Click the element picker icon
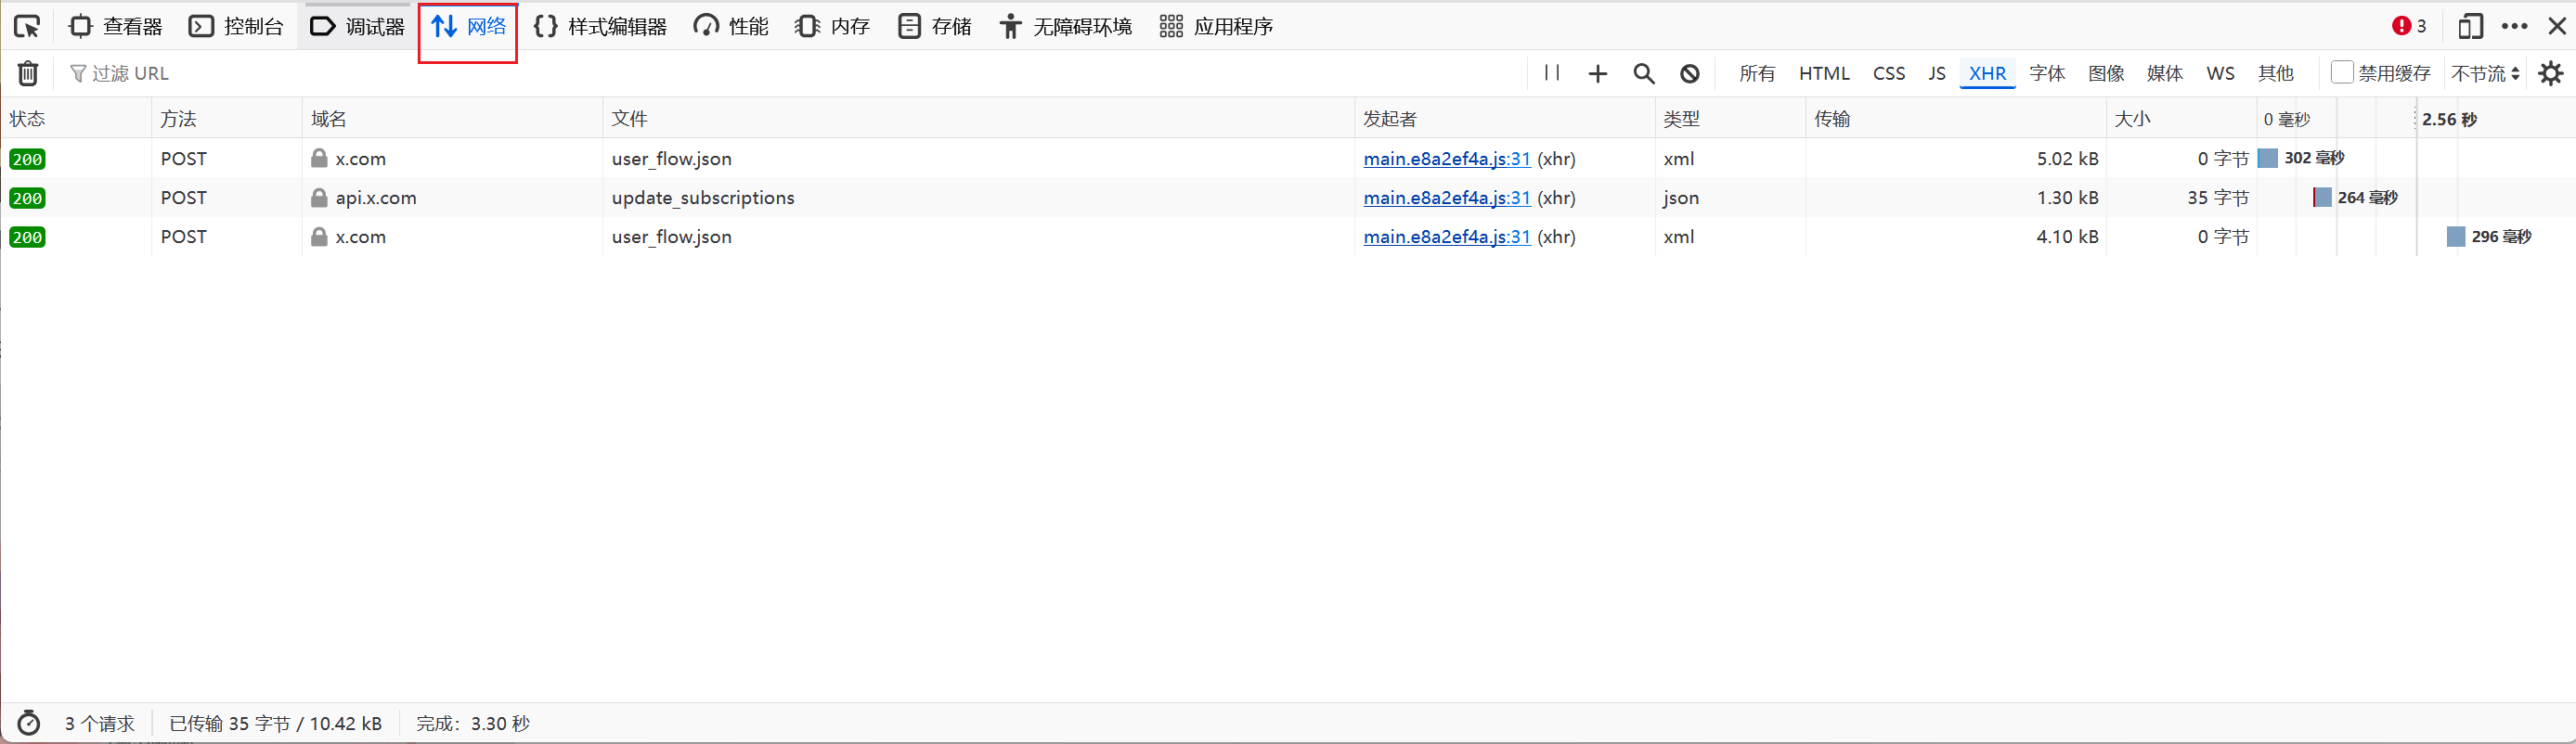2576x744 pixels. (x=27, y=26)
